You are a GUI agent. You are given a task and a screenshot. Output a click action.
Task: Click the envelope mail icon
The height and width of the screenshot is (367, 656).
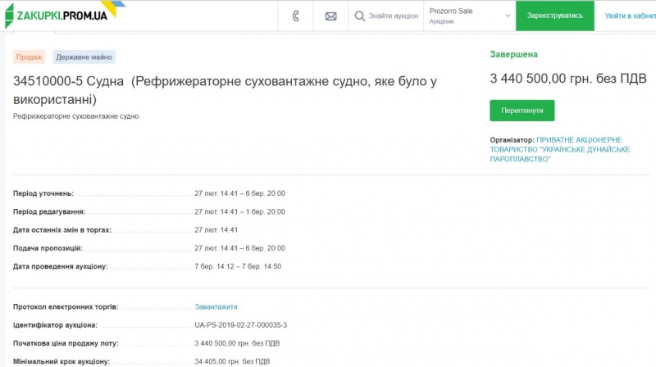(330, 16)
